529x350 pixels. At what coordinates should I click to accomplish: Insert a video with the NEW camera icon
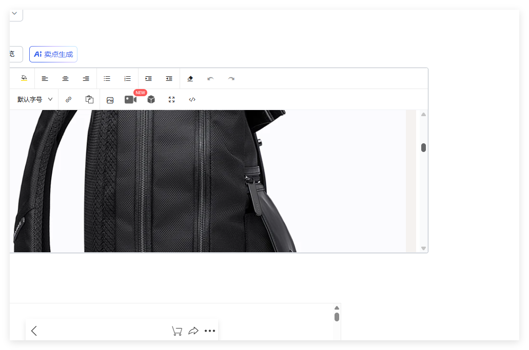click(130, 99)
